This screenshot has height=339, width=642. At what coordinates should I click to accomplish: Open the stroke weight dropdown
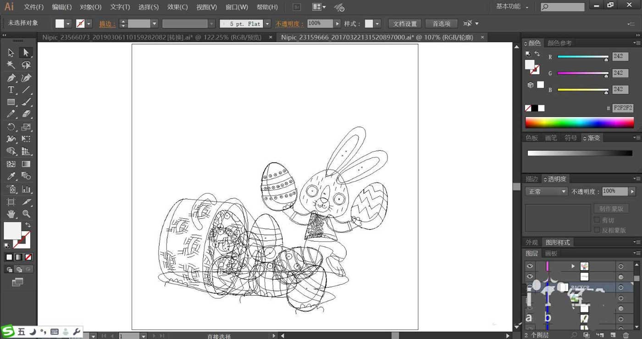[155, 23]
